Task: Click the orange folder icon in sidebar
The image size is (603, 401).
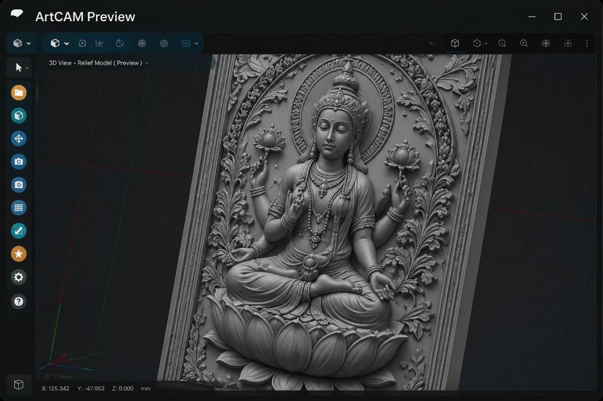Action: tap(18, 92)
